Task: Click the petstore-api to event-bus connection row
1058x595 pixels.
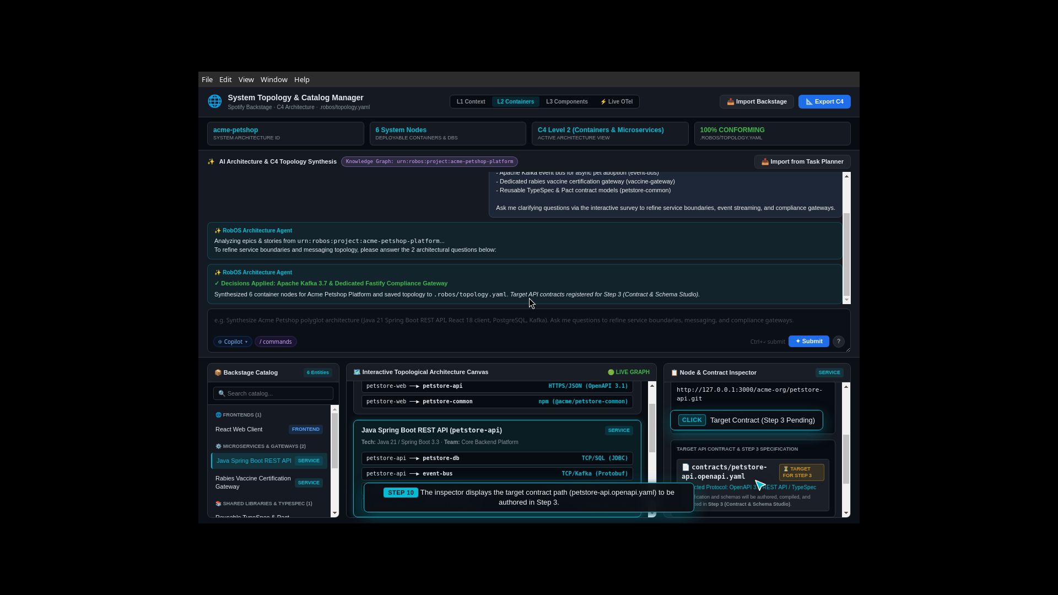Action: click(497, 474)
